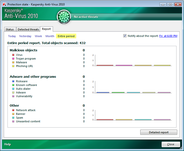Click the 'Riskware' label
184x151 pixels.
[x=22, y=81]
